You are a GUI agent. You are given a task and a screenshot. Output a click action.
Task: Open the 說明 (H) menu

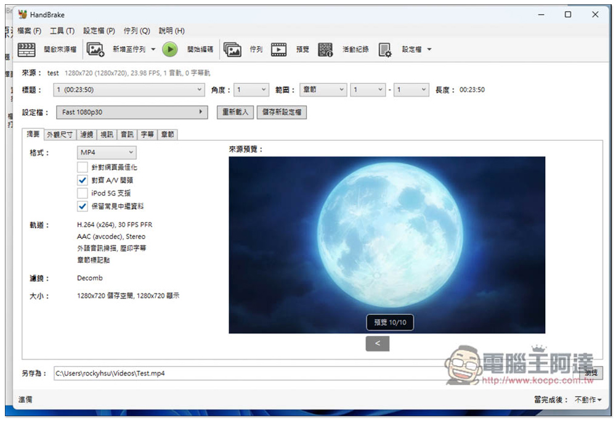tap(172, 31)
